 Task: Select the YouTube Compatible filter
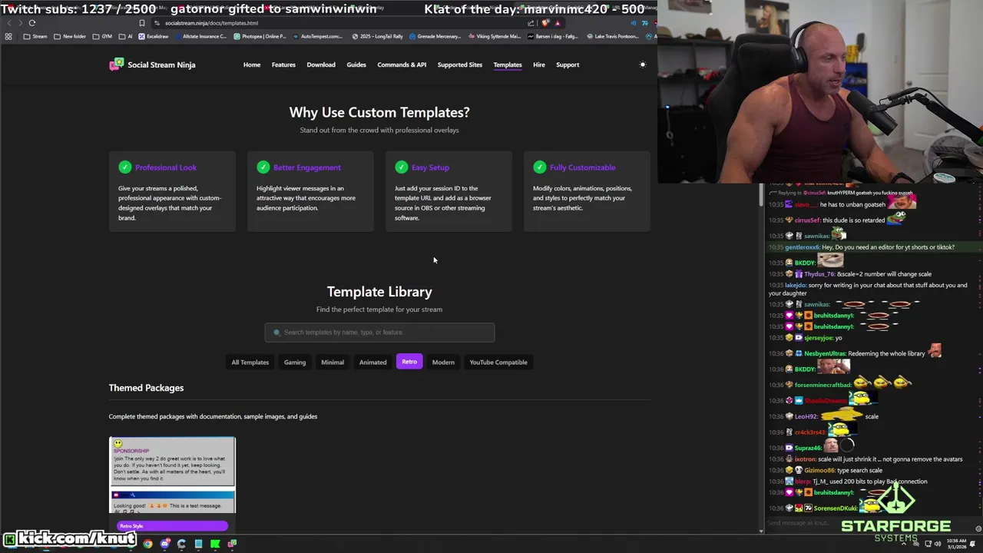coord(498,362)
